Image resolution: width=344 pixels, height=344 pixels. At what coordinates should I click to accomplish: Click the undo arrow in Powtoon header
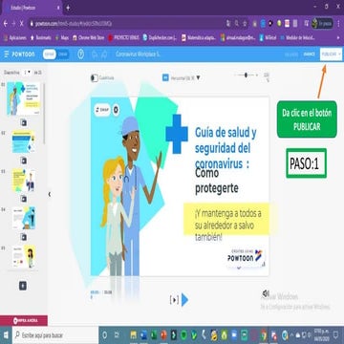point(95,54)
